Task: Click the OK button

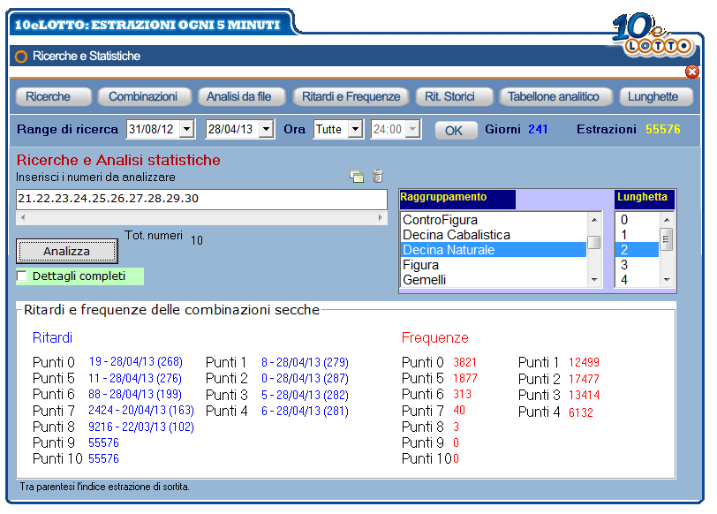Action: click(x=456, y=131)
